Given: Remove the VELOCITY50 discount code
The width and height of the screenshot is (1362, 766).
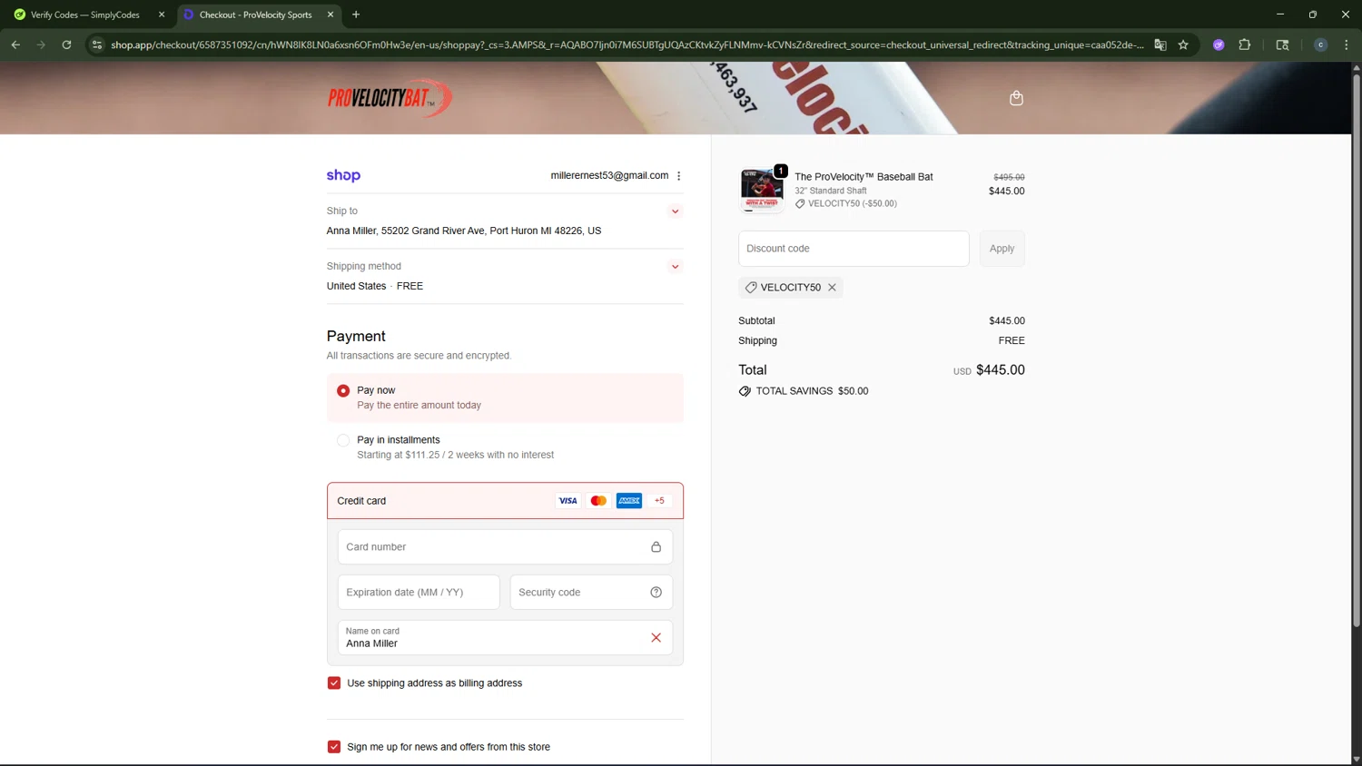Looking at the screenshot, I should 832,288.
